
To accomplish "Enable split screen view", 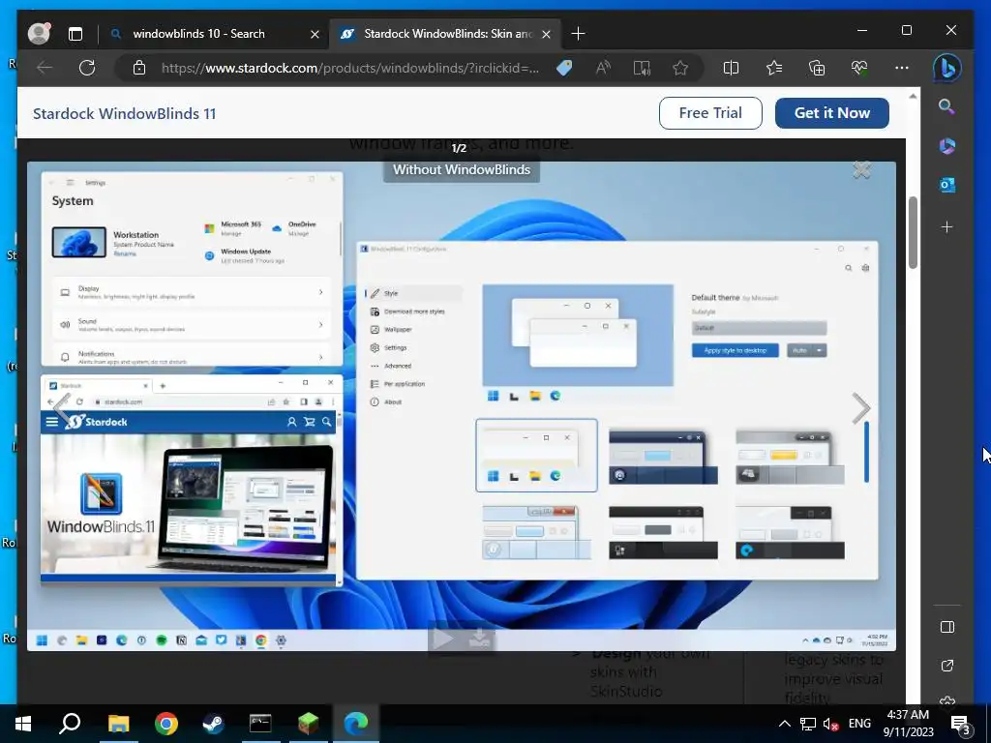I will (x=731, y=68).
